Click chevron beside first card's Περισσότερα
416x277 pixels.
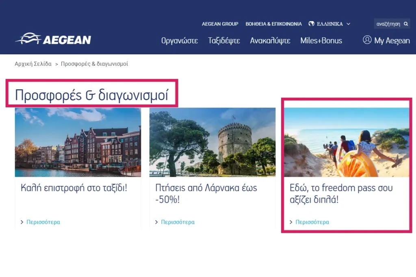click(x=22, y=222)
